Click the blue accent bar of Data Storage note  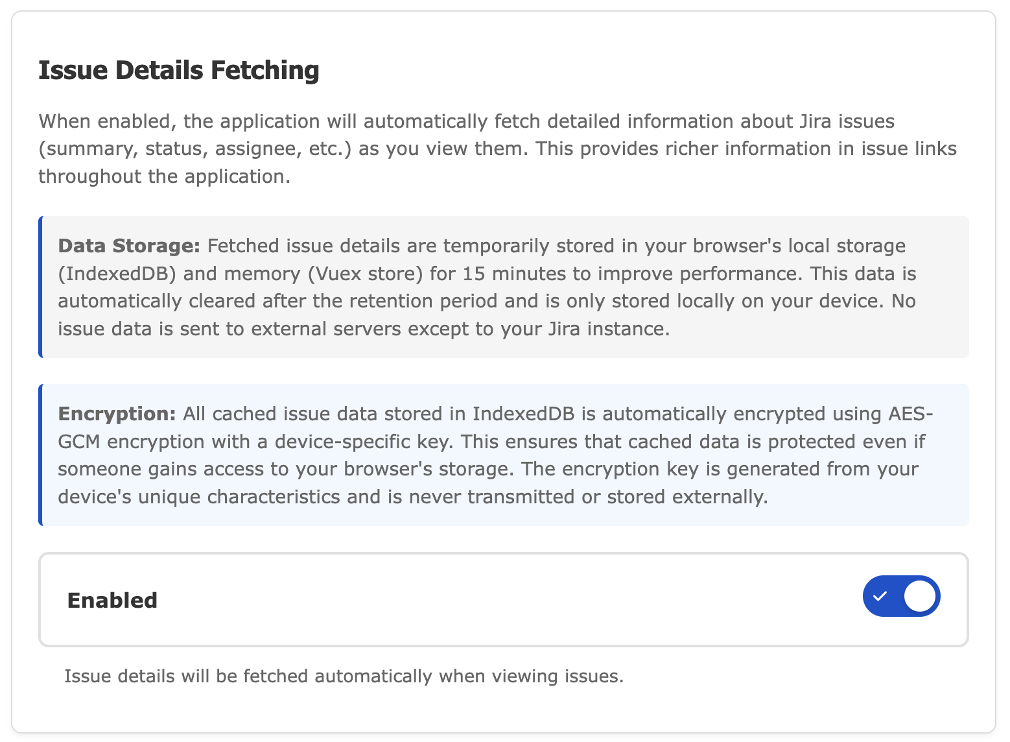click(41, 287)
